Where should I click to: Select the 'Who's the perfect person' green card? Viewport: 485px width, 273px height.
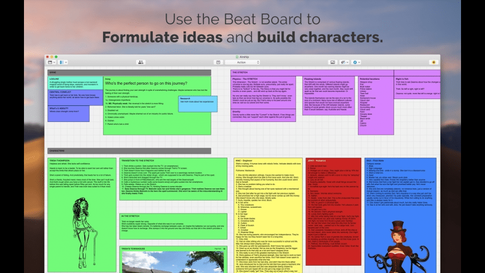tap(157, 105)
